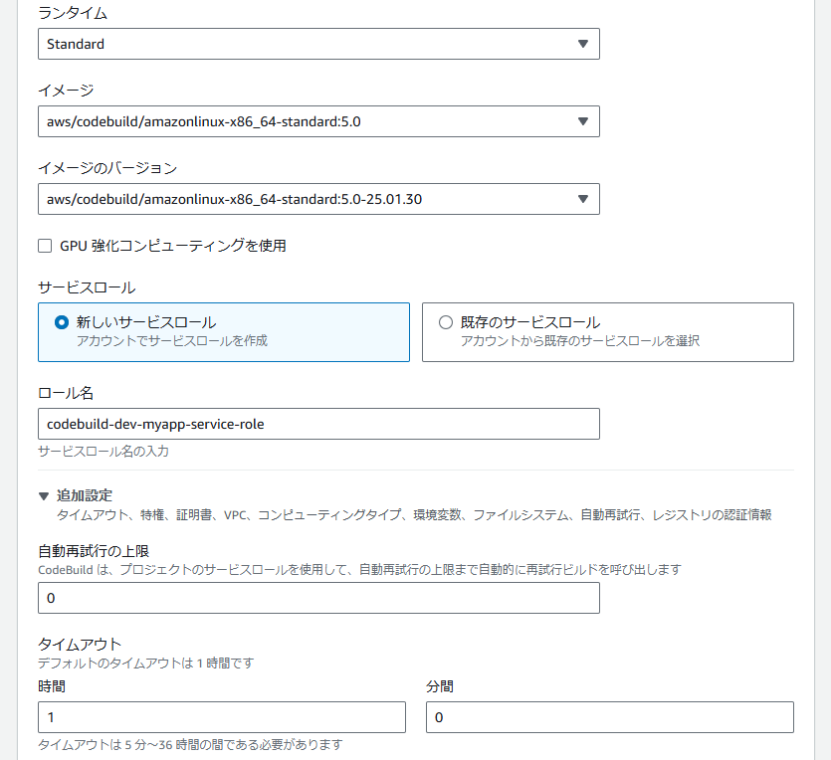Click the timeout 時間 input field
This screenshot has width=831, height=760.
221,717
